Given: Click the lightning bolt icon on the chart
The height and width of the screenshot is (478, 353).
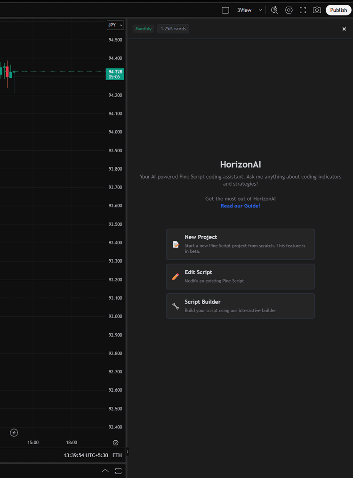Looking at the screenshot, I should tap(14, 432).
